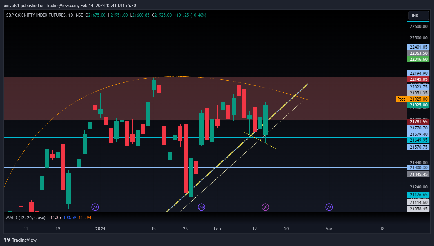Click the 19 date on time axis

58,229
